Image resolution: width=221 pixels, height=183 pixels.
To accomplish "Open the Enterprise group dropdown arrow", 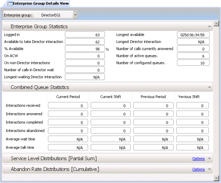I will (x=75, y=15).
